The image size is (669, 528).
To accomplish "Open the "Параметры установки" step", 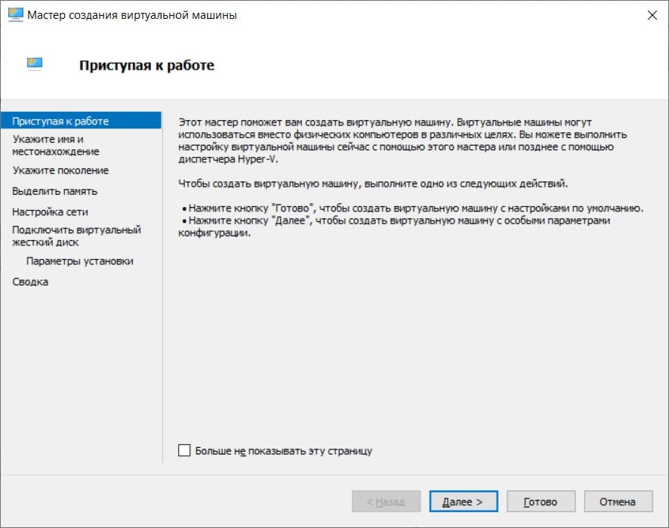I will (72, 261).
